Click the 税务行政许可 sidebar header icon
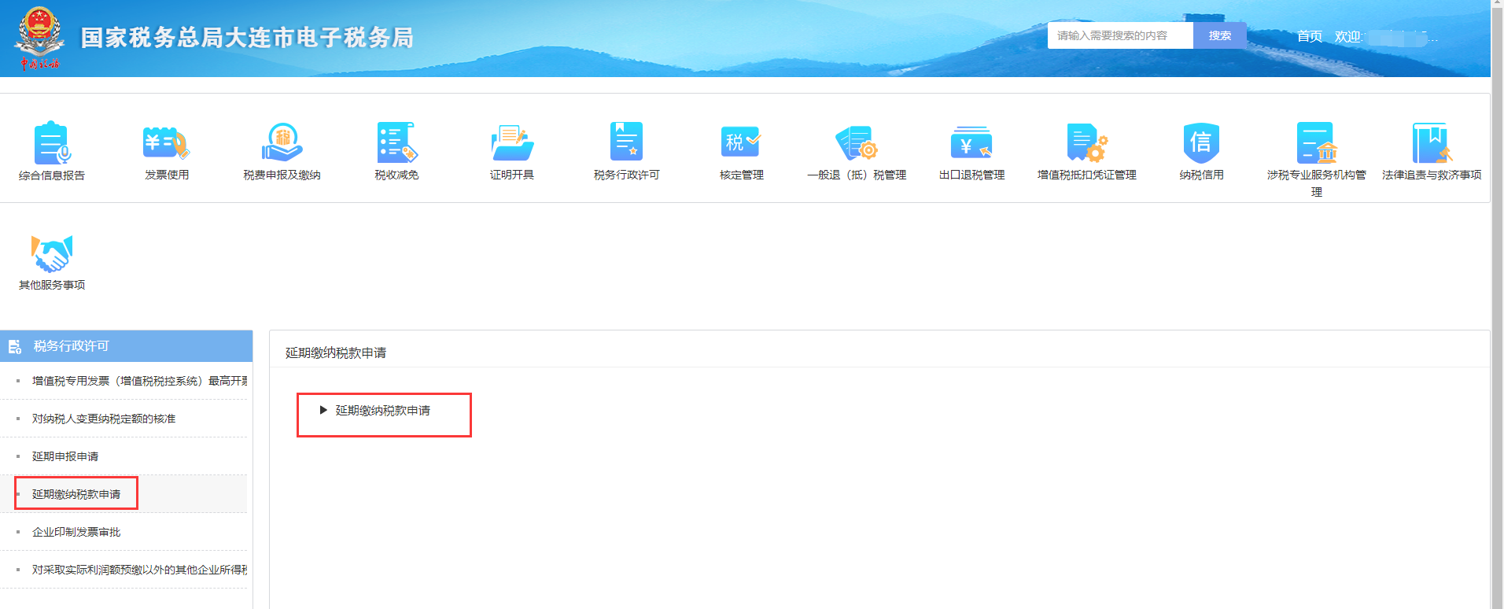Screen dimensions: 1504x609 point(14,346)
